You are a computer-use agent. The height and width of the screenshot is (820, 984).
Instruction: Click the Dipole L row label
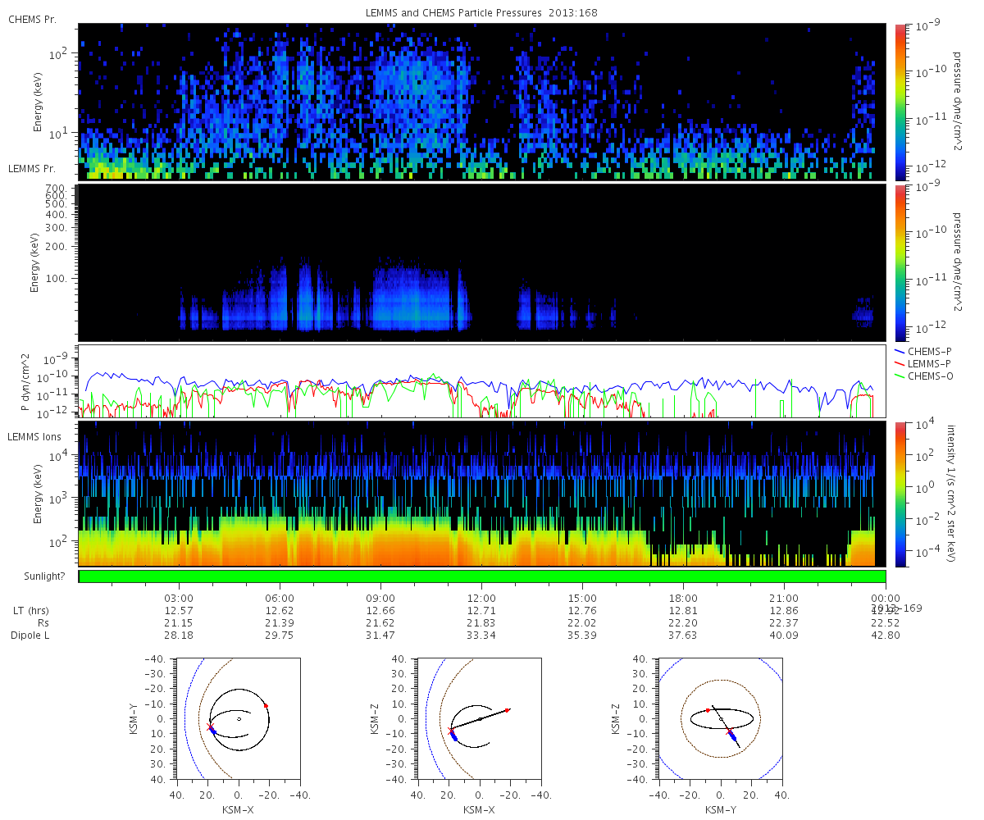31,635
